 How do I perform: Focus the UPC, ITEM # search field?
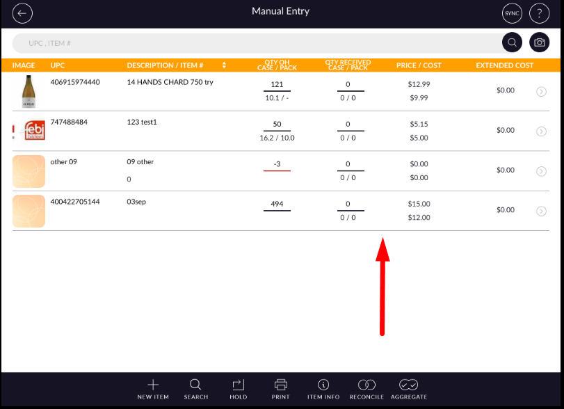point(257,43)
